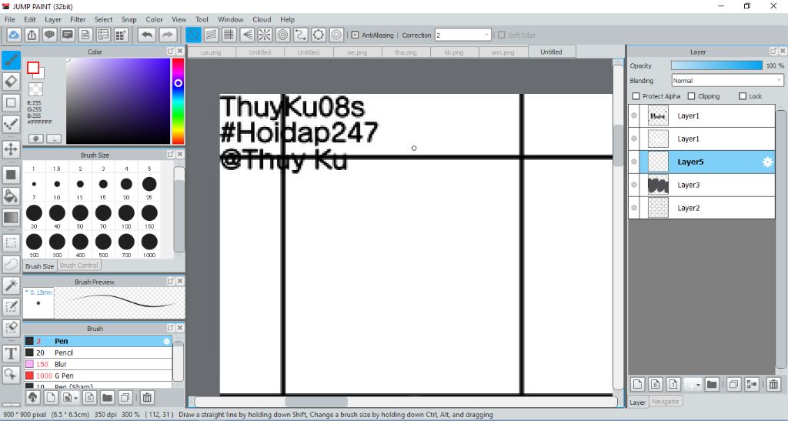Open the Filter menu
Screen dimensions: 788x421
(78, 19)
